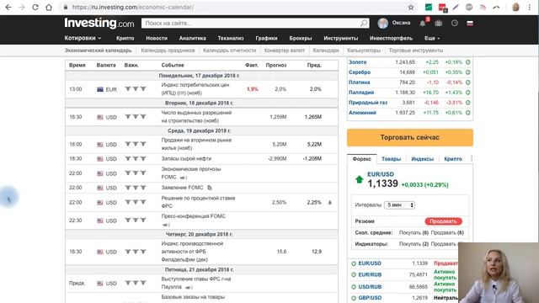Open portfolio briefcase icon in header
Screen dimensions: 539x303
click(x=438, y=23)
